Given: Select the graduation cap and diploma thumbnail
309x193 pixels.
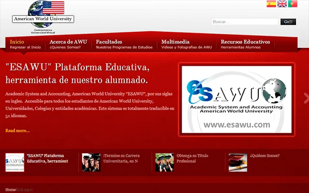Looking at the screenshot, I should pos(238,163).
